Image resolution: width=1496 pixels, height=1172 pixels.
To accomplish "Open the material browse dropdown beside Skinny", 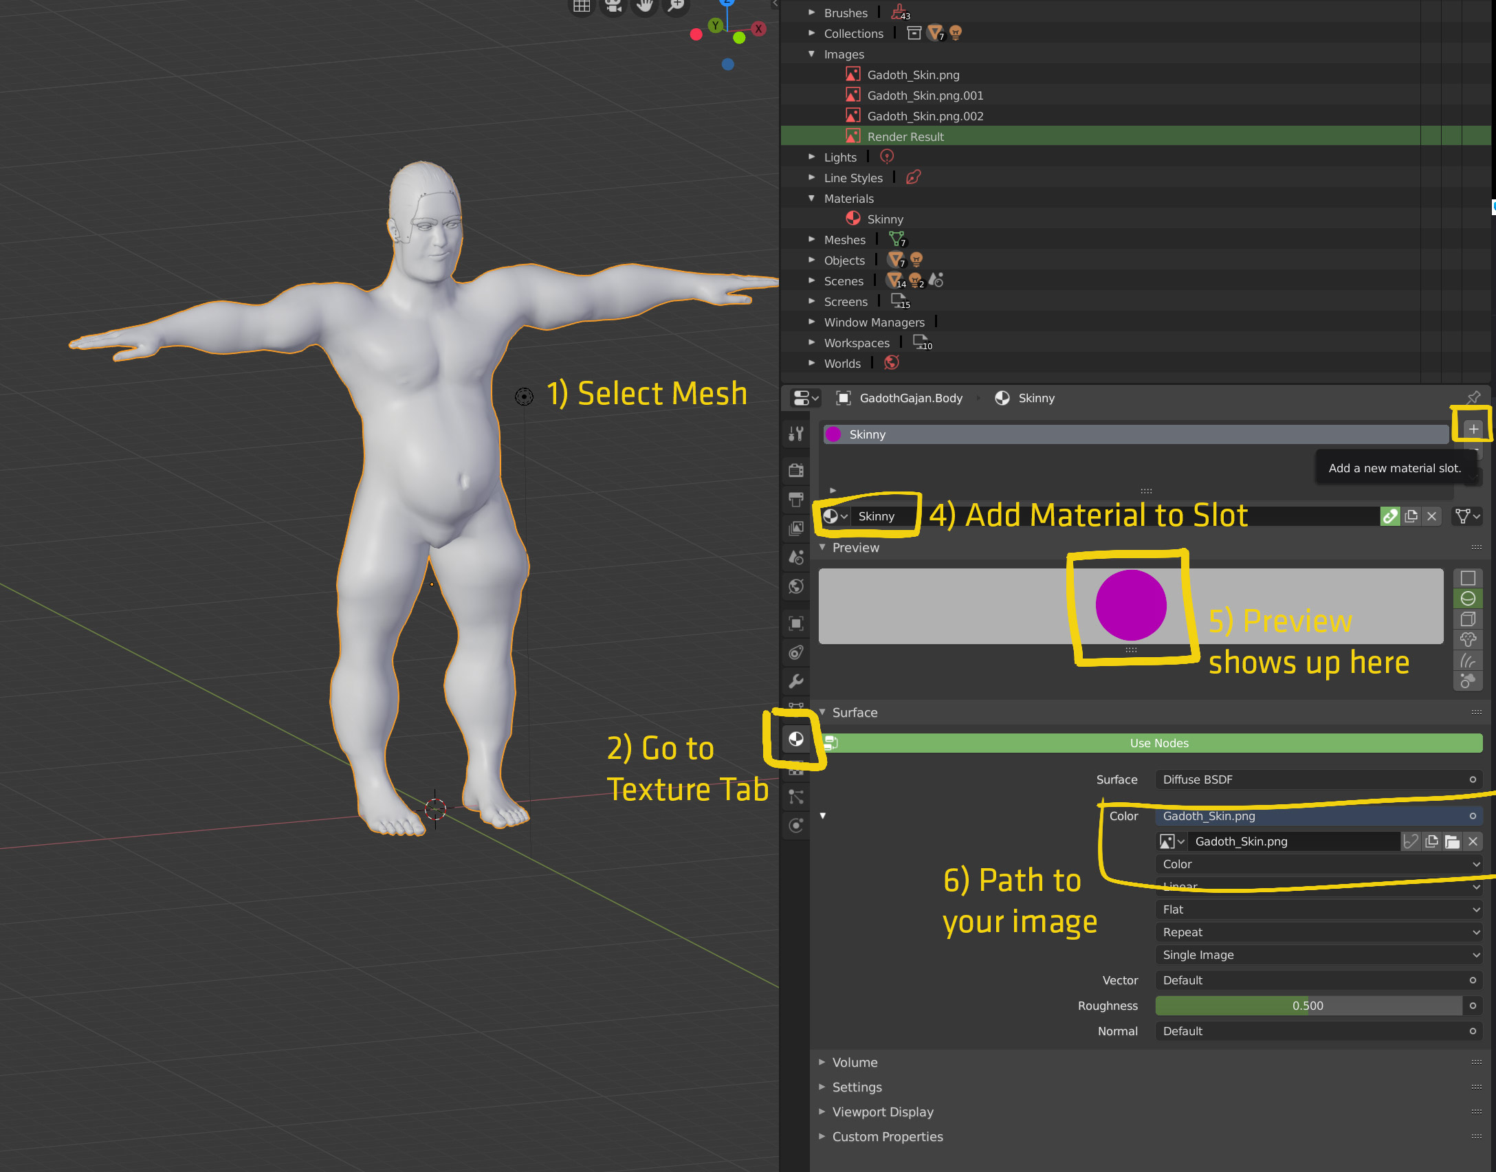I will (x=835, y=516).
